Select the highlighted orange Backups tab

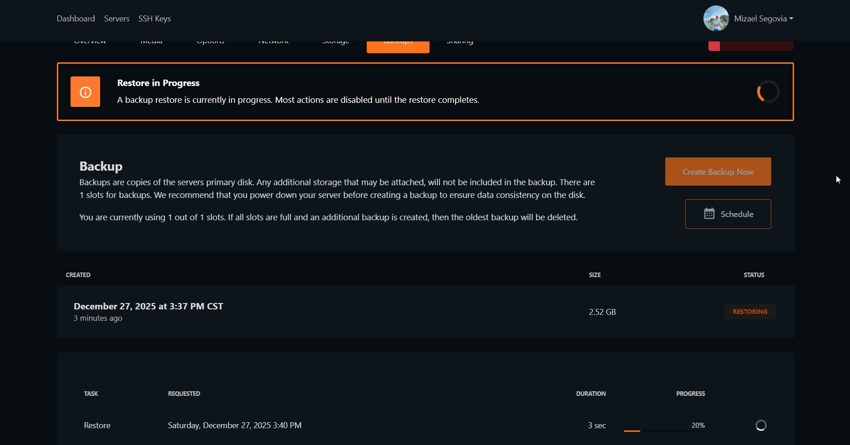click(398, 46)
